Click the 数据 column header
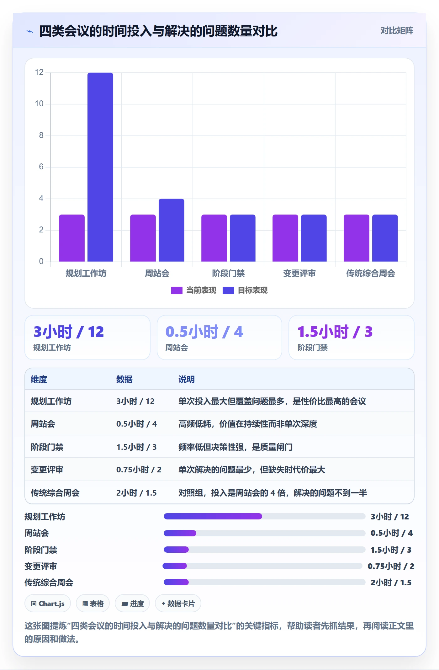This screenshot has width=439, height=670. pyautogui.click(x=124, y=379)
